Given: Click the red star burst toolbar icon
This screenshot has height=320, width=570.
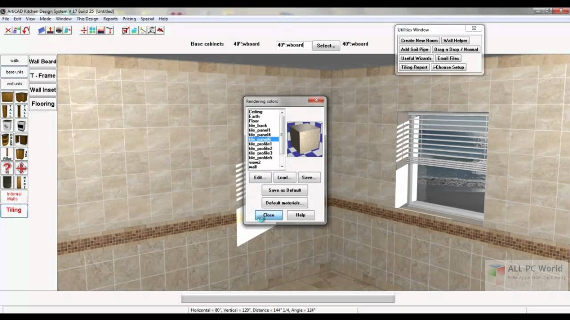Looking at the screenshot, I should pos(160,31).
